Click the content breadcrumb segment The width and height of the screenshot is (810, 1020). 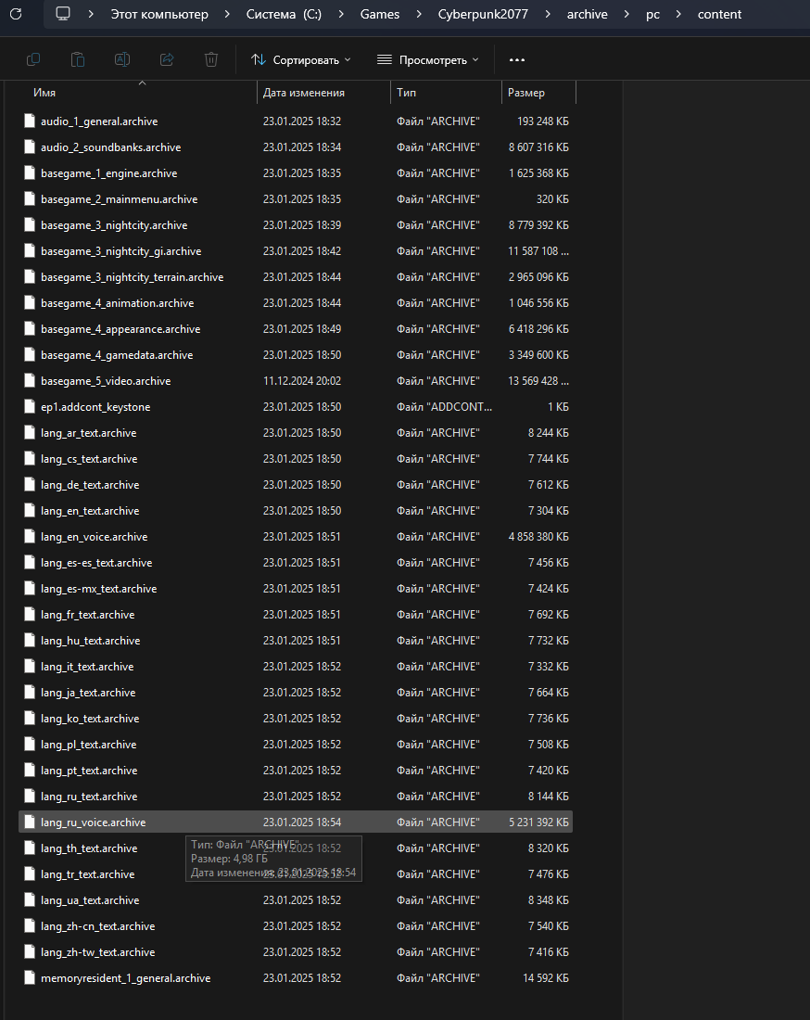tap(719, 14)
